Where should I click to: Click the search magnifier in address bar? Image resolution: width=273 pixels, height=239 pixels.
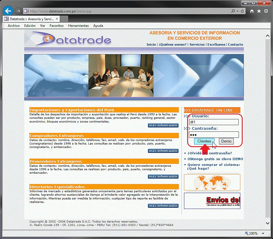(233, 11)
